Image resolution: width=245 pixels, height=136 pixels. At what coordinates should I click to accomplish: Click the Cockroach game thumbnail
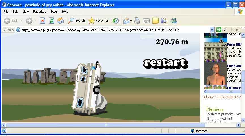(216, 74)
